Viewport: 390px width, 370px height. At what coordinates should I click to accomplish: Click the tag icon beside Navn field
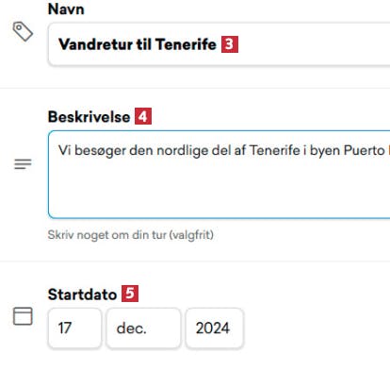(x=23, y=31)
